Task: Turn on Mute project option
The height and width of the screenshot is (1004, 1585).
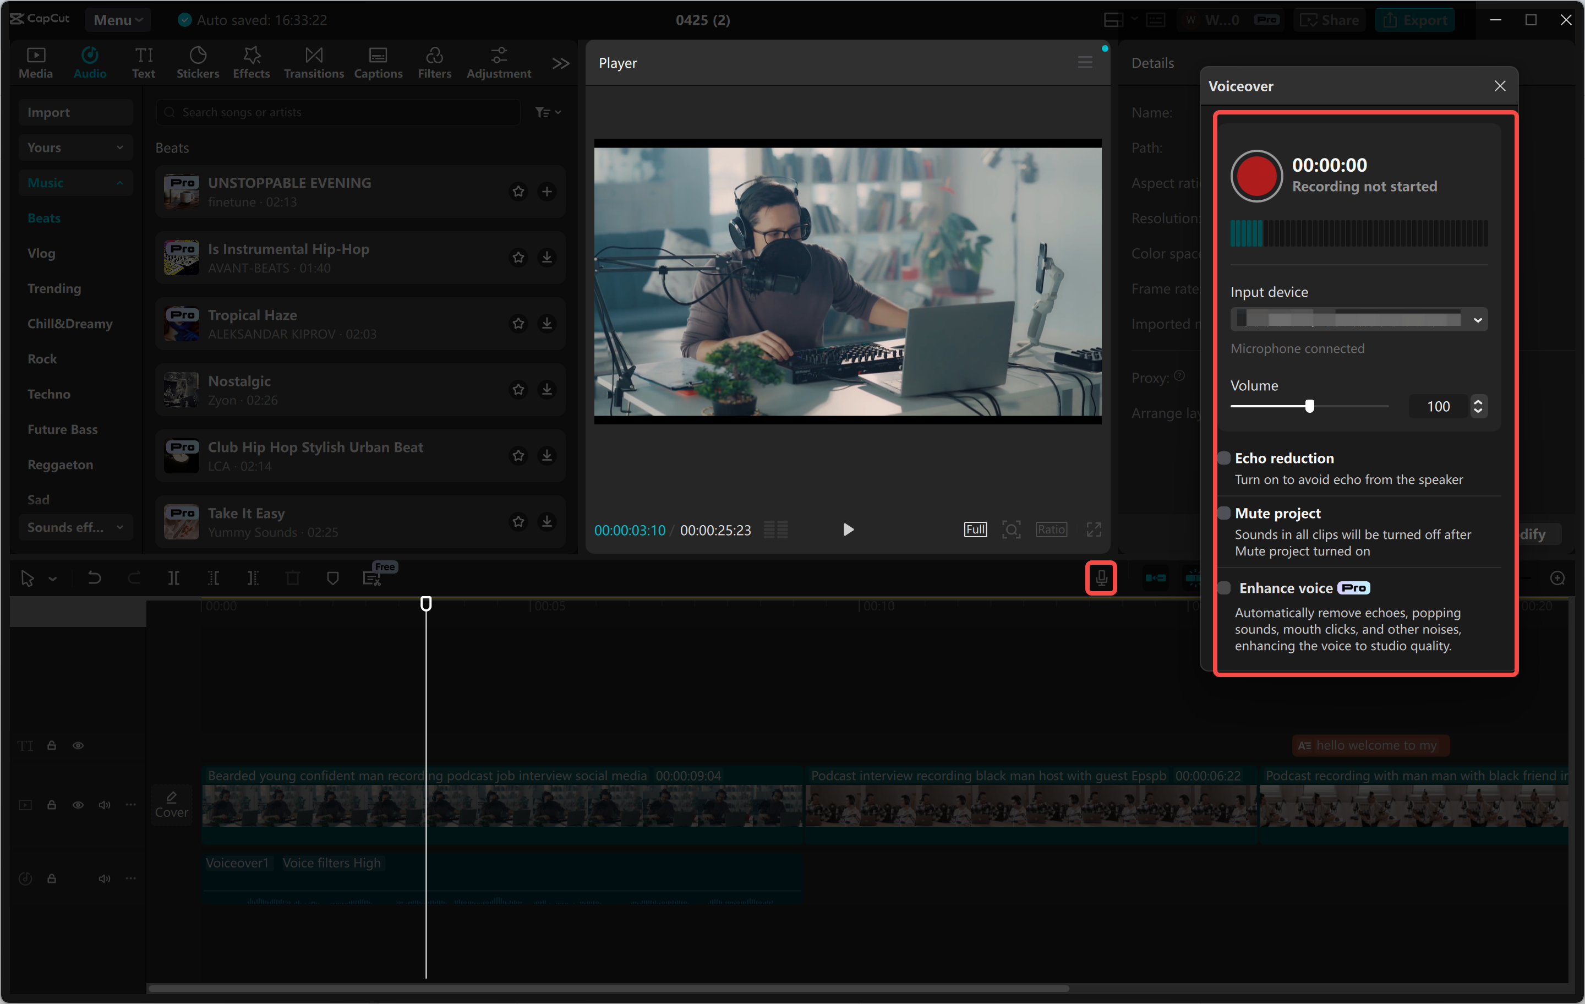Action: (x=1225, y=513)
